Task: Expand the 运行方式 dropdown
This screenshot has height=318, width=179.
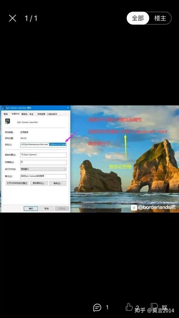Action: 43,169
